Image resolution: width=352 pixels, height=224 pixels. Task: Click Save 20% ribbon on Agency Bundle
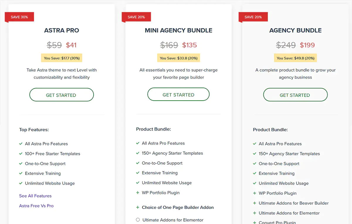(x=253, y=17)
